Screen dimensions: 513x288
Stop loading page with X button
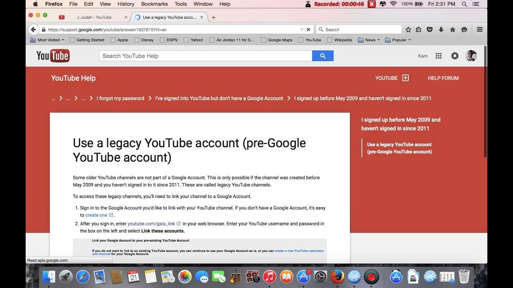pos(309,30)
